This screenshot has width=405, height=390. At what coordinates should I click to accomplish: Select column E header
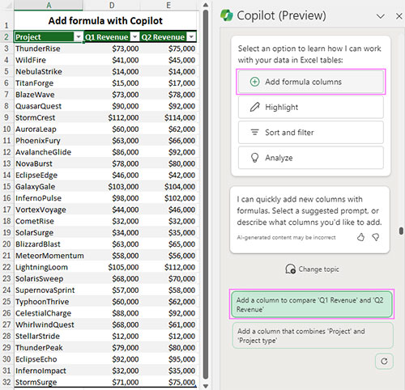coord(168,5)
